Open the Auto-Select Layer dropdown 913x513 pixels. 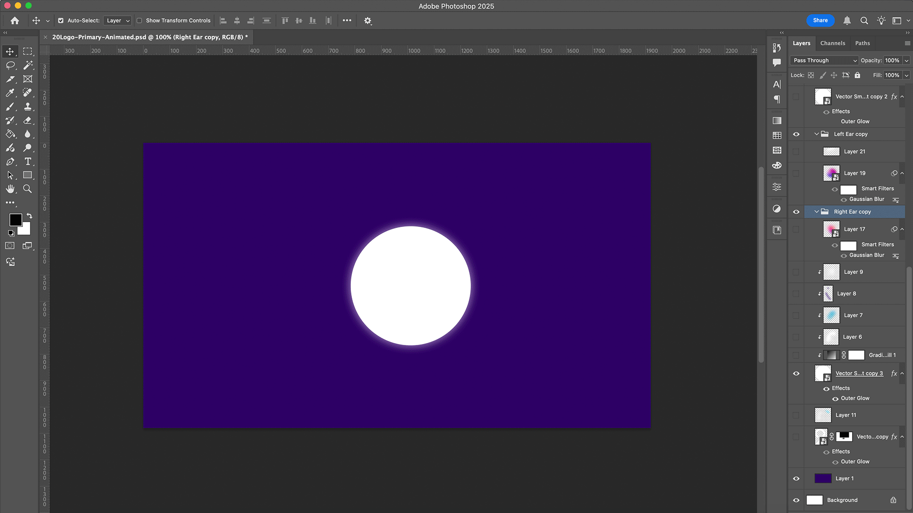click(x=117, y=20)
